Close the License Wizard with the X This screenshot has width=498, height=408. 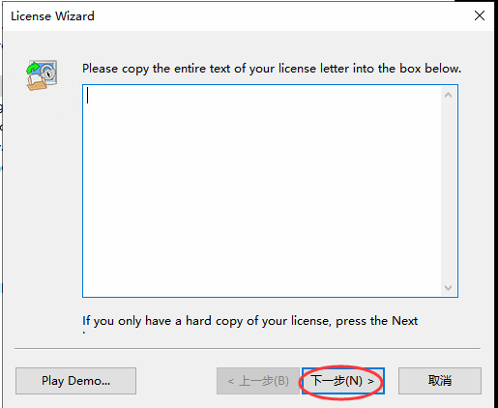point(480,15)
